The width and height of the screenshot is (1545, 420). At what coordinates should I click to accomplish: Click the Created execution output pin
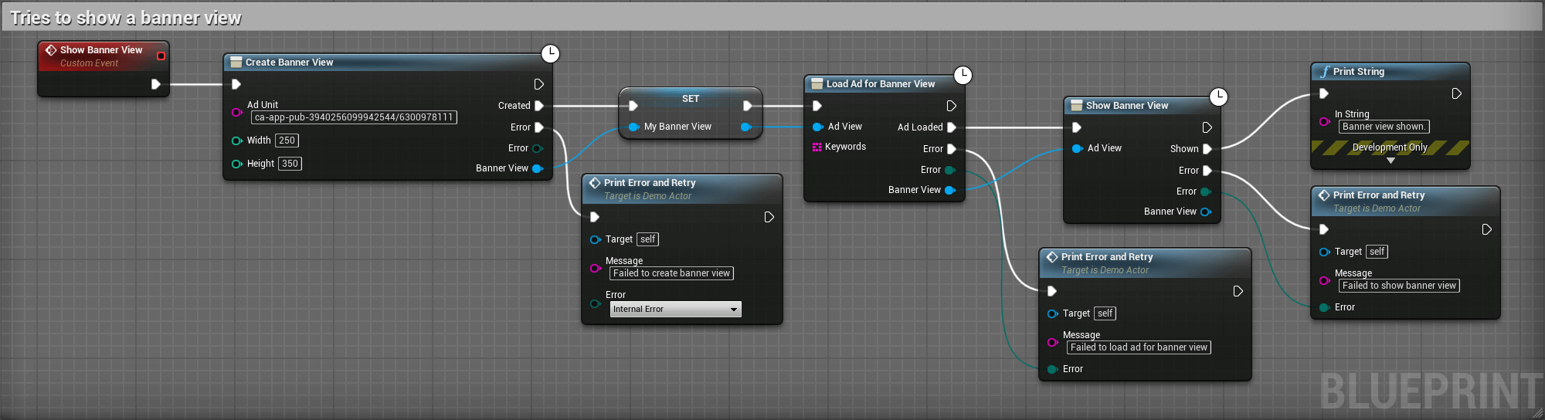click(539, 106)
